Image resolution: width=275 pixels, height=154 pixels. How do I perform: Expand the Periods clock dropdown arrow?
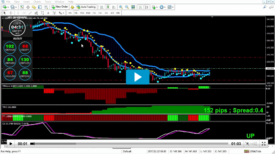(165, 7)
